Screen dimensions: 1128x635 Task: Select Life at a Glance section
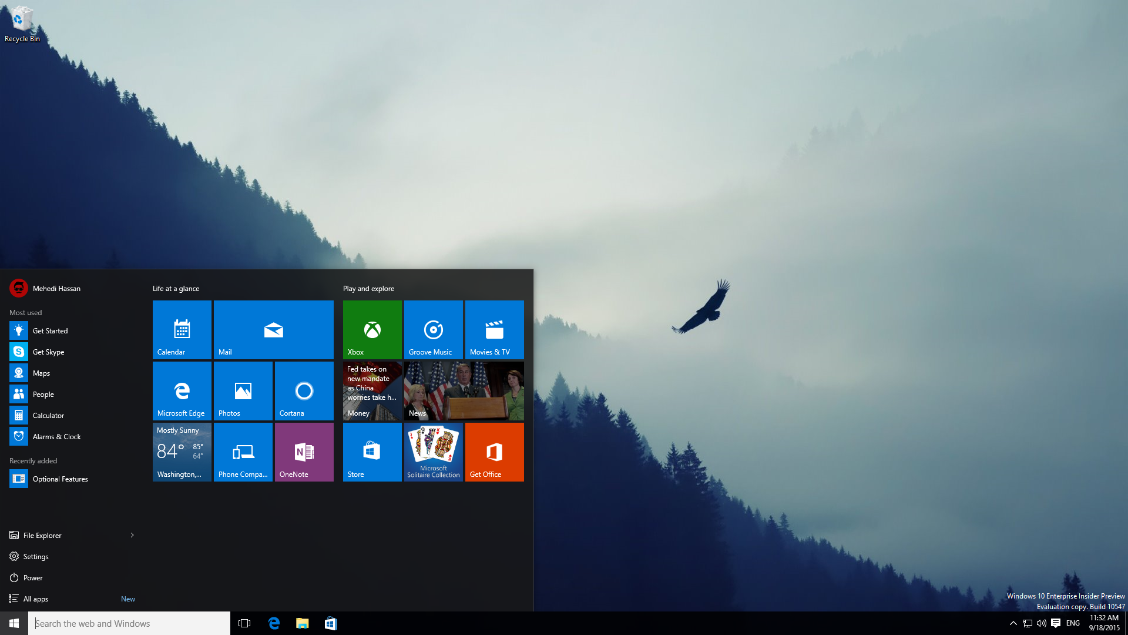pos(177,288)
